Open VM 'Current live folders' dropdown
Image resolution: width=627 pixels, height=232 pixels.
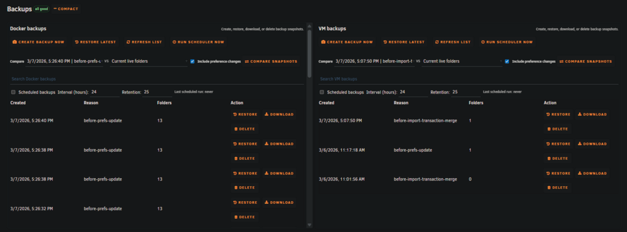click(462, 61)
